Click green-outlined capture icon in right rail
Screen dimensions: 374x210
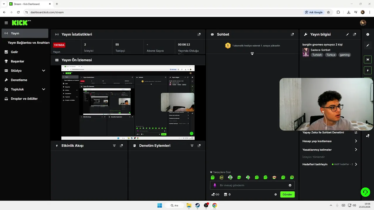368,60
